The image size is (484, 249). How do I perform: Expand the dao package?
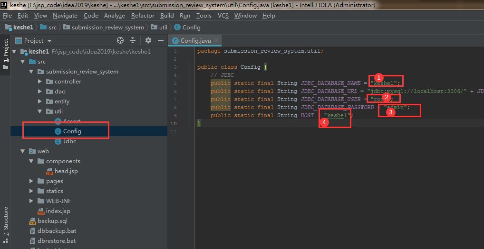coord(39,92)
